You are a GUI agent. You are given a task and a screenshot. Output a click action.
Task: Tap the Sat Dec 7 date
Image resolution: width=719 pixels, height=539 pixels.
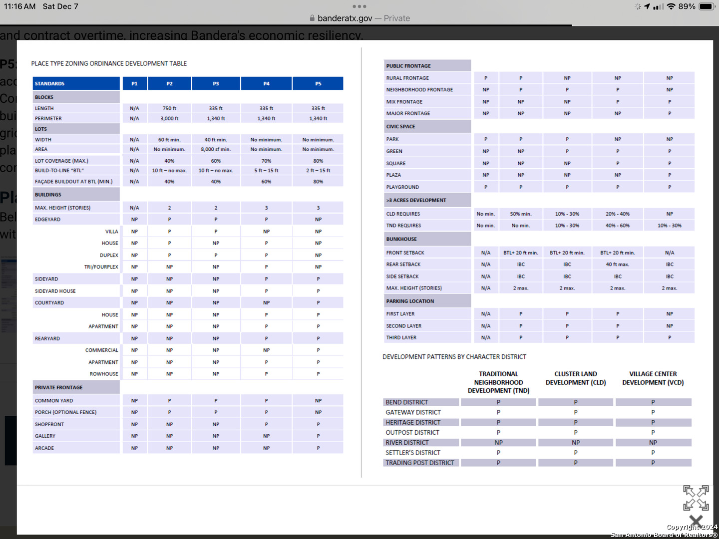(60, 6)
